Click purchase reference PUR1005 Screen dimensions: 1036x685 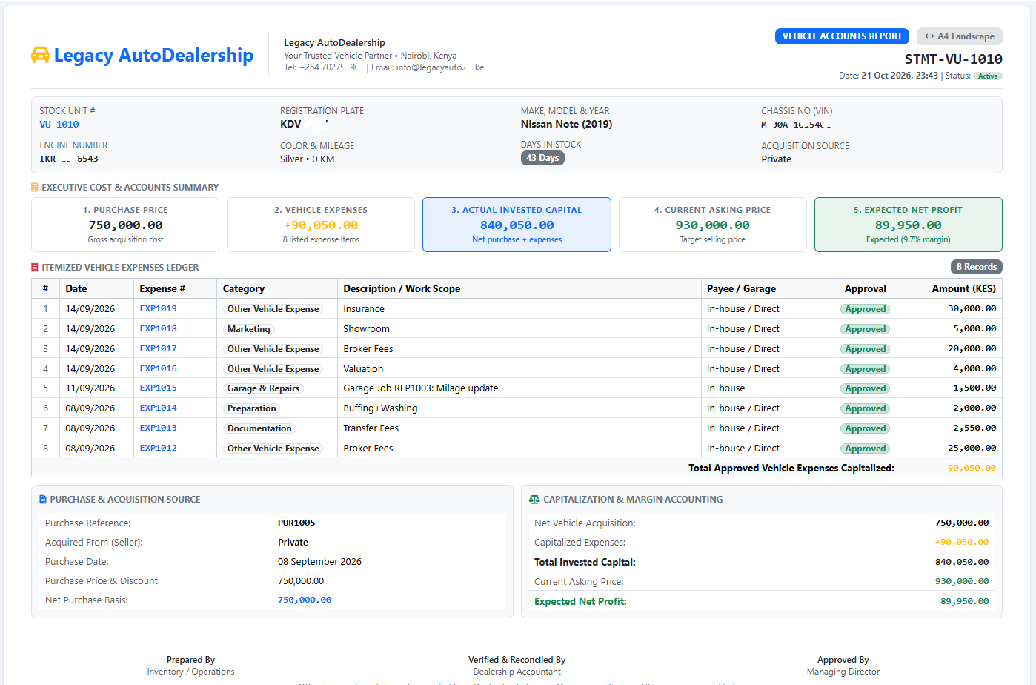[296, 523]
